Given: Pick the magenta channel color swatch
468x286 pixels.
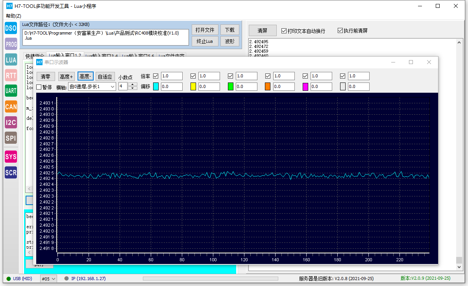Looking at the screenshot, I should click(305, 87).
